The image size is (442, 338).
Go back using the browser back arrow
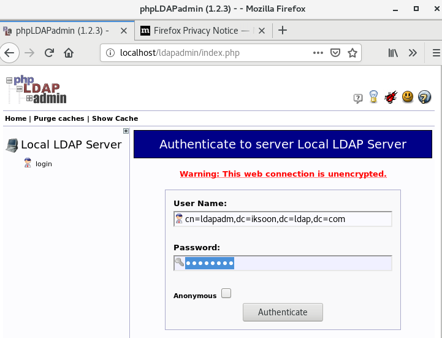(x=9, y=53)
